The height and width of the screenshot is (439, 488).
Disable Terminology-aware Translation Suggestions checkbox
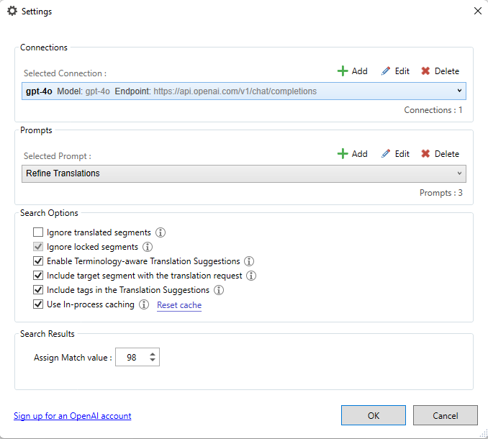pos(38,261)
